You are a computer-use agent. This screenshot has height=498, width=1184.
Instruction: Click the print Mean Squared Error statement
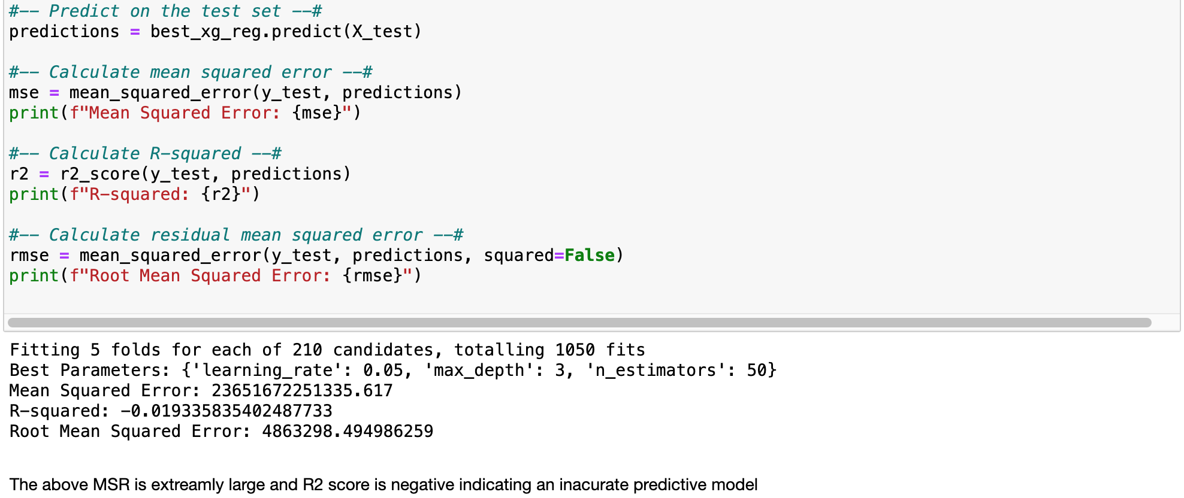185,113
